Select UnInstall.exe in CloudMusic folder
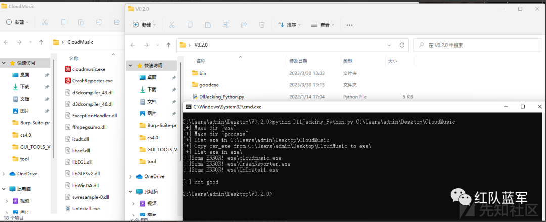The width and height of the screenshot is (546, 222). click(82, 209)
